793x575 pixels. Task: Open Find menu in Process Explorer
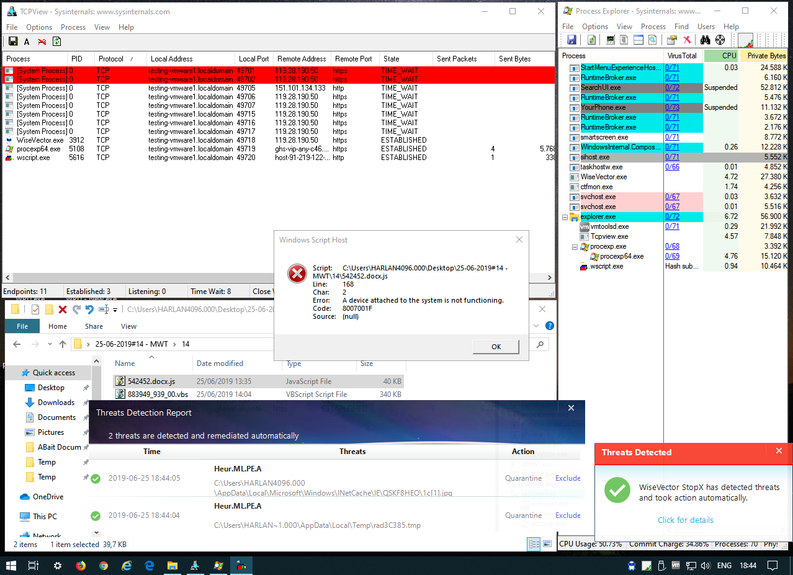[681, 27]
